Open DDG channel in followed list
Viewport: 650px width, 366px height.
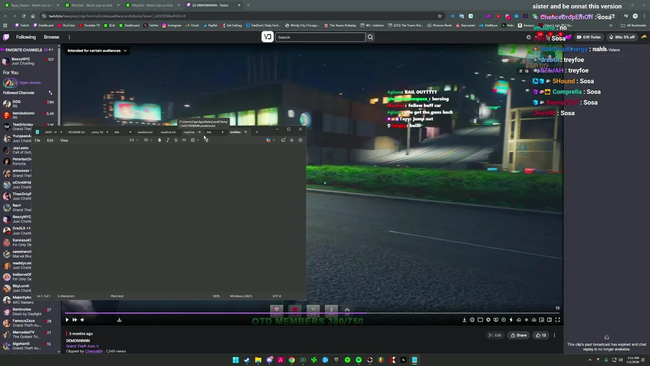(x=29, y=104)
